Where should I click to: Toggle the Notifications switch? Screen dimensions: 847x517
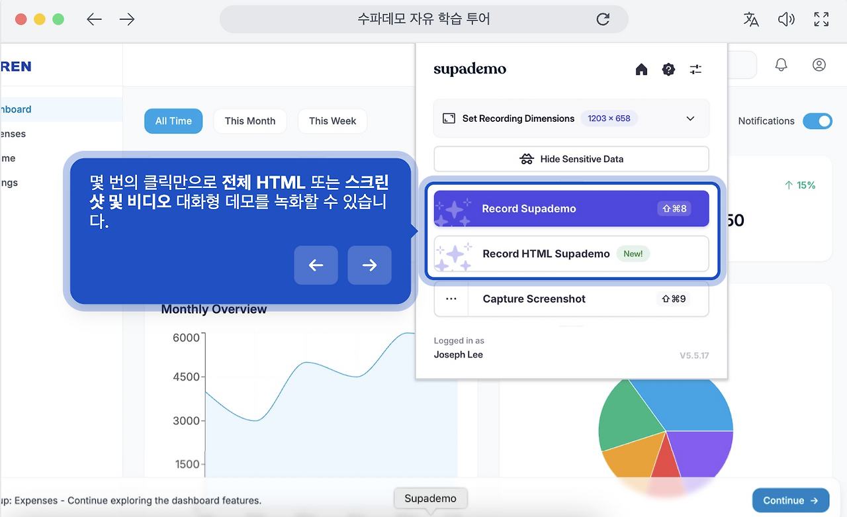pos(817,121)
